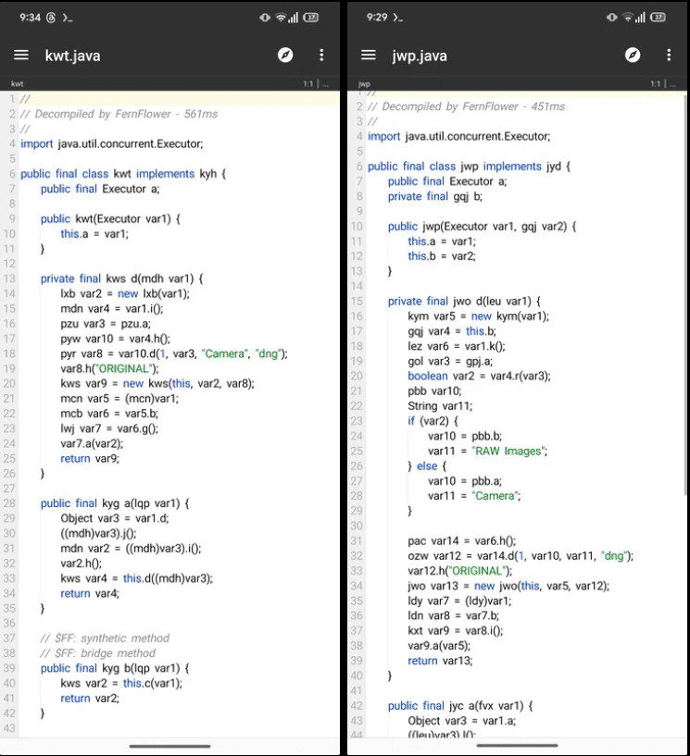
Task: Tap the jwp breadcrumb label
Action: pos(364,84)
